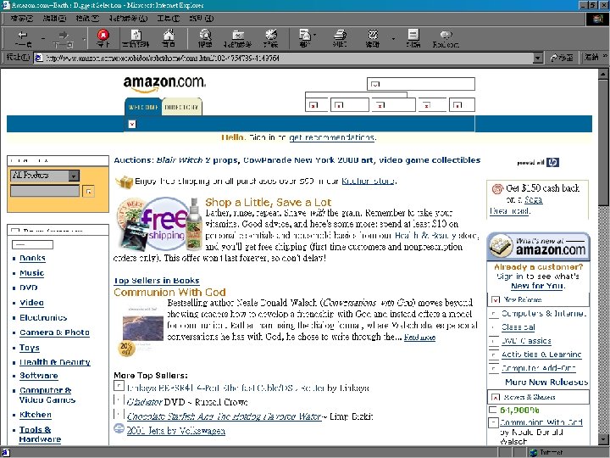Open the Mail button dropdown arrow
The image size is (610, 458).
314,35
